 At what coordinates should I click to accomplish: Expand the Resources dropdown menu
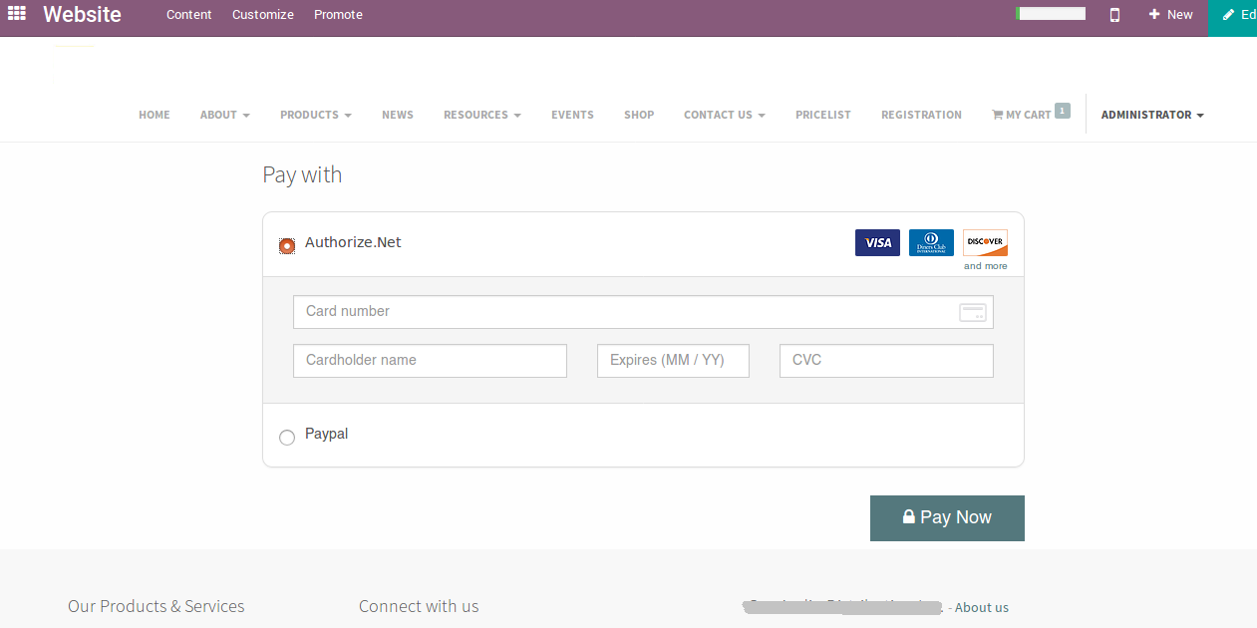click(x=482, y=115)
